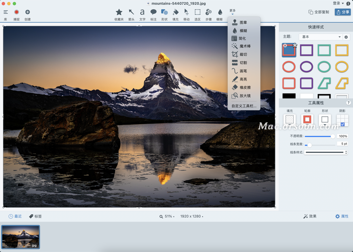Open Customize Toolbar (自定义工具栏...)

244,106
